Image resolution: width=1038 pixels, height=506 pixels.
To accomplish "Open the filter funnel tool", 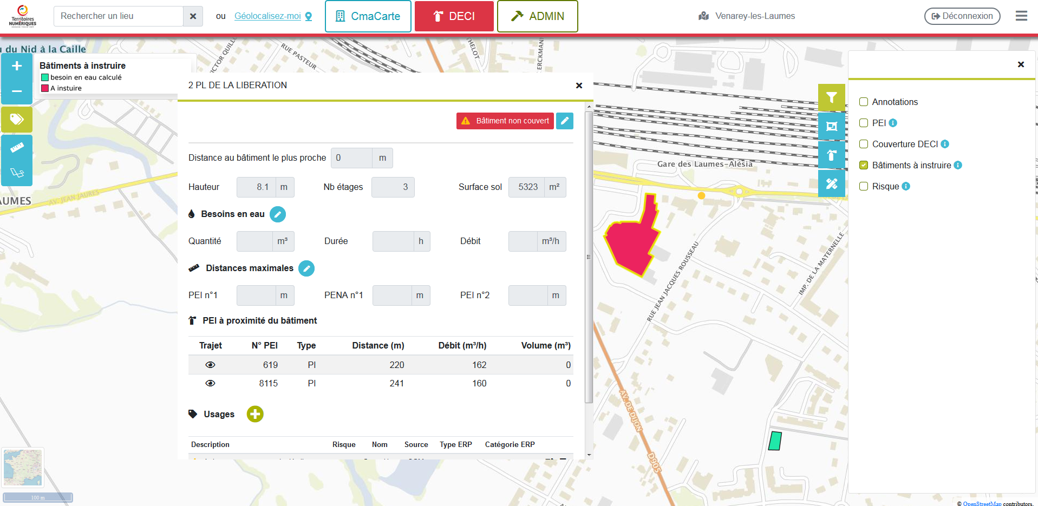I will point(831,98).
